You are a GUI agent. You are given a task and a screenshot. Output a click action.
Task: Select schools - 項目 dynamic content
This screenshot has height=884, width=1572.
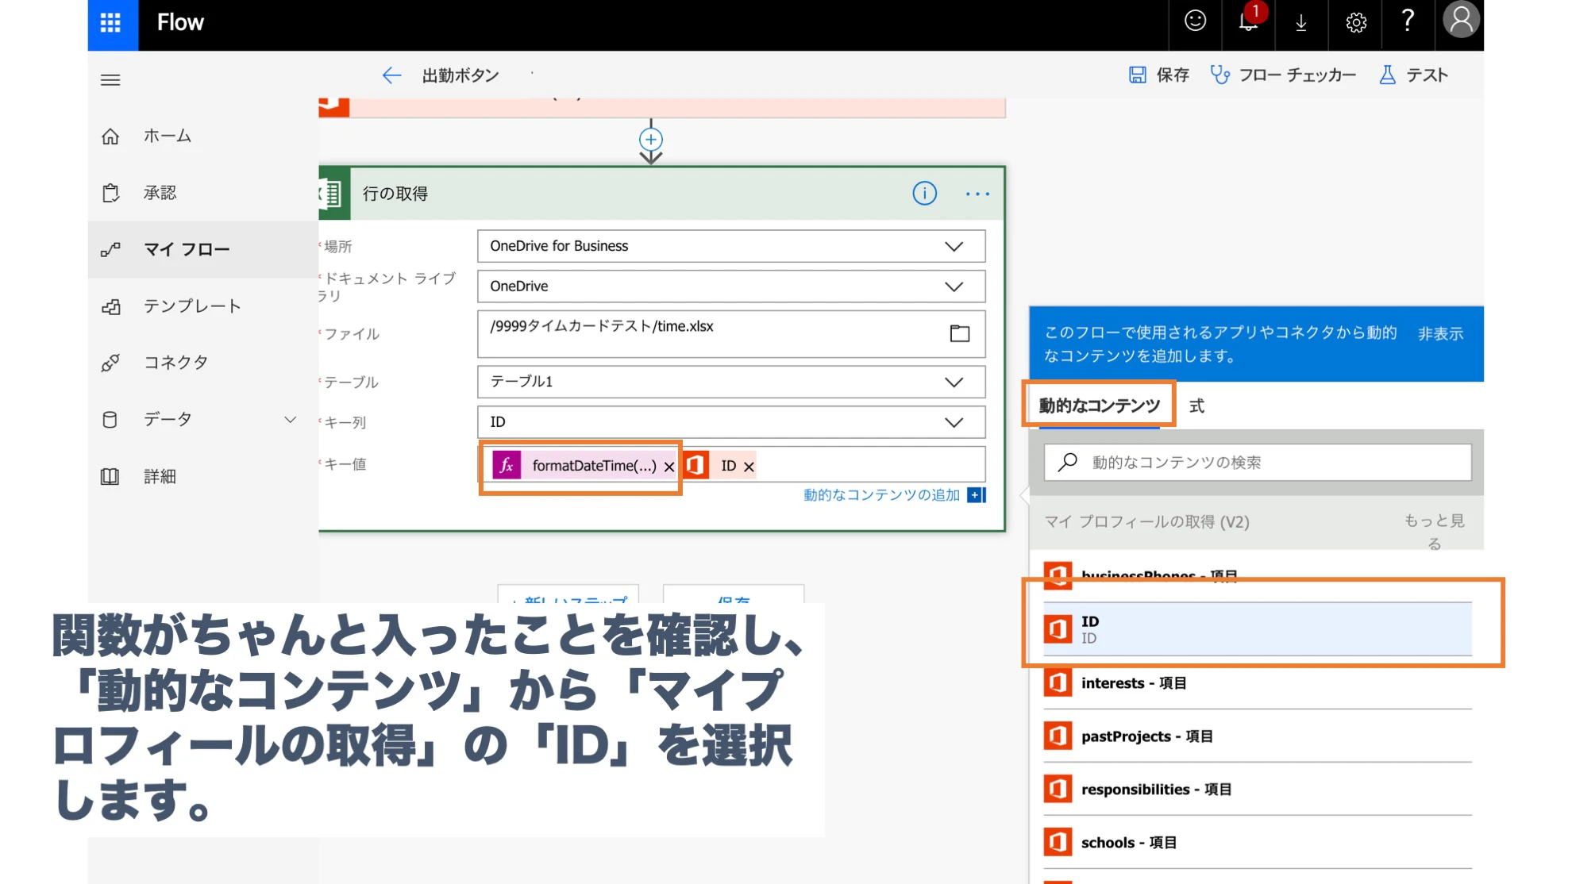(x=1258, y=843)
